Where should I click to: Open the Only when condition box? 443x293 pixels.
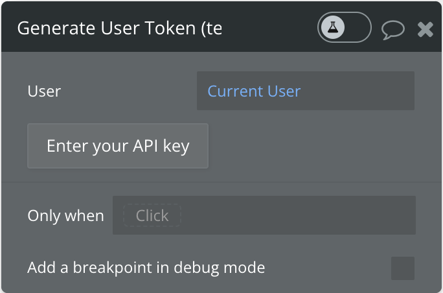coord(264,215)
